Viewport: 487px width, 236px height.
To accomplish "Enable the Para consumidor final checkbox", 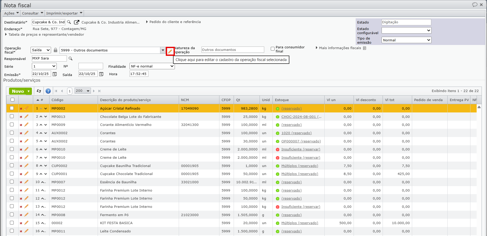I will 273,49.
